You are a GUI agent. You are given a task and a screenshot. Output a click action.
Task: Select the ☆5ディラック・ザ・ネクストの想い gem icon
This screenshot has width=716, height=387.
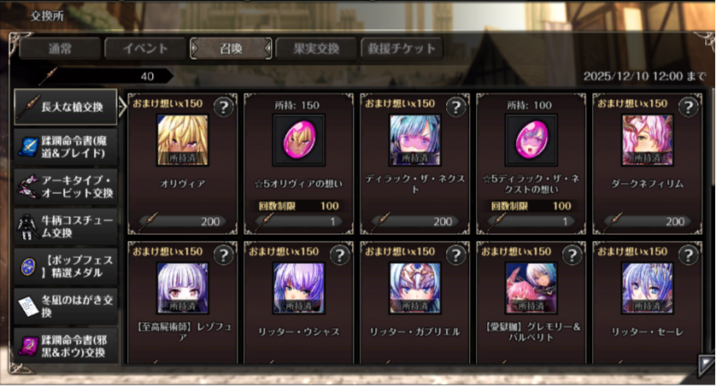[531, 140]
